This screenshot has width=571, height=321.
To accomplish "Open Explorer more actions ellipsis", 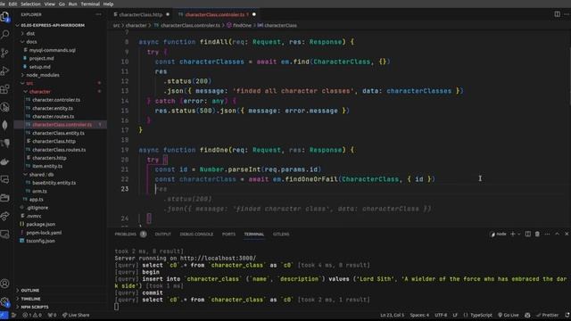I will click(x=99, y=14).
